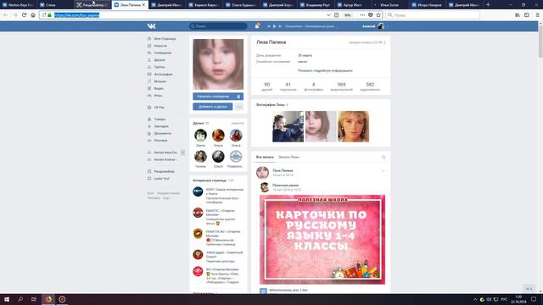Open the Windows notification center icon
The image size is (543, 305).
point(534,299)
